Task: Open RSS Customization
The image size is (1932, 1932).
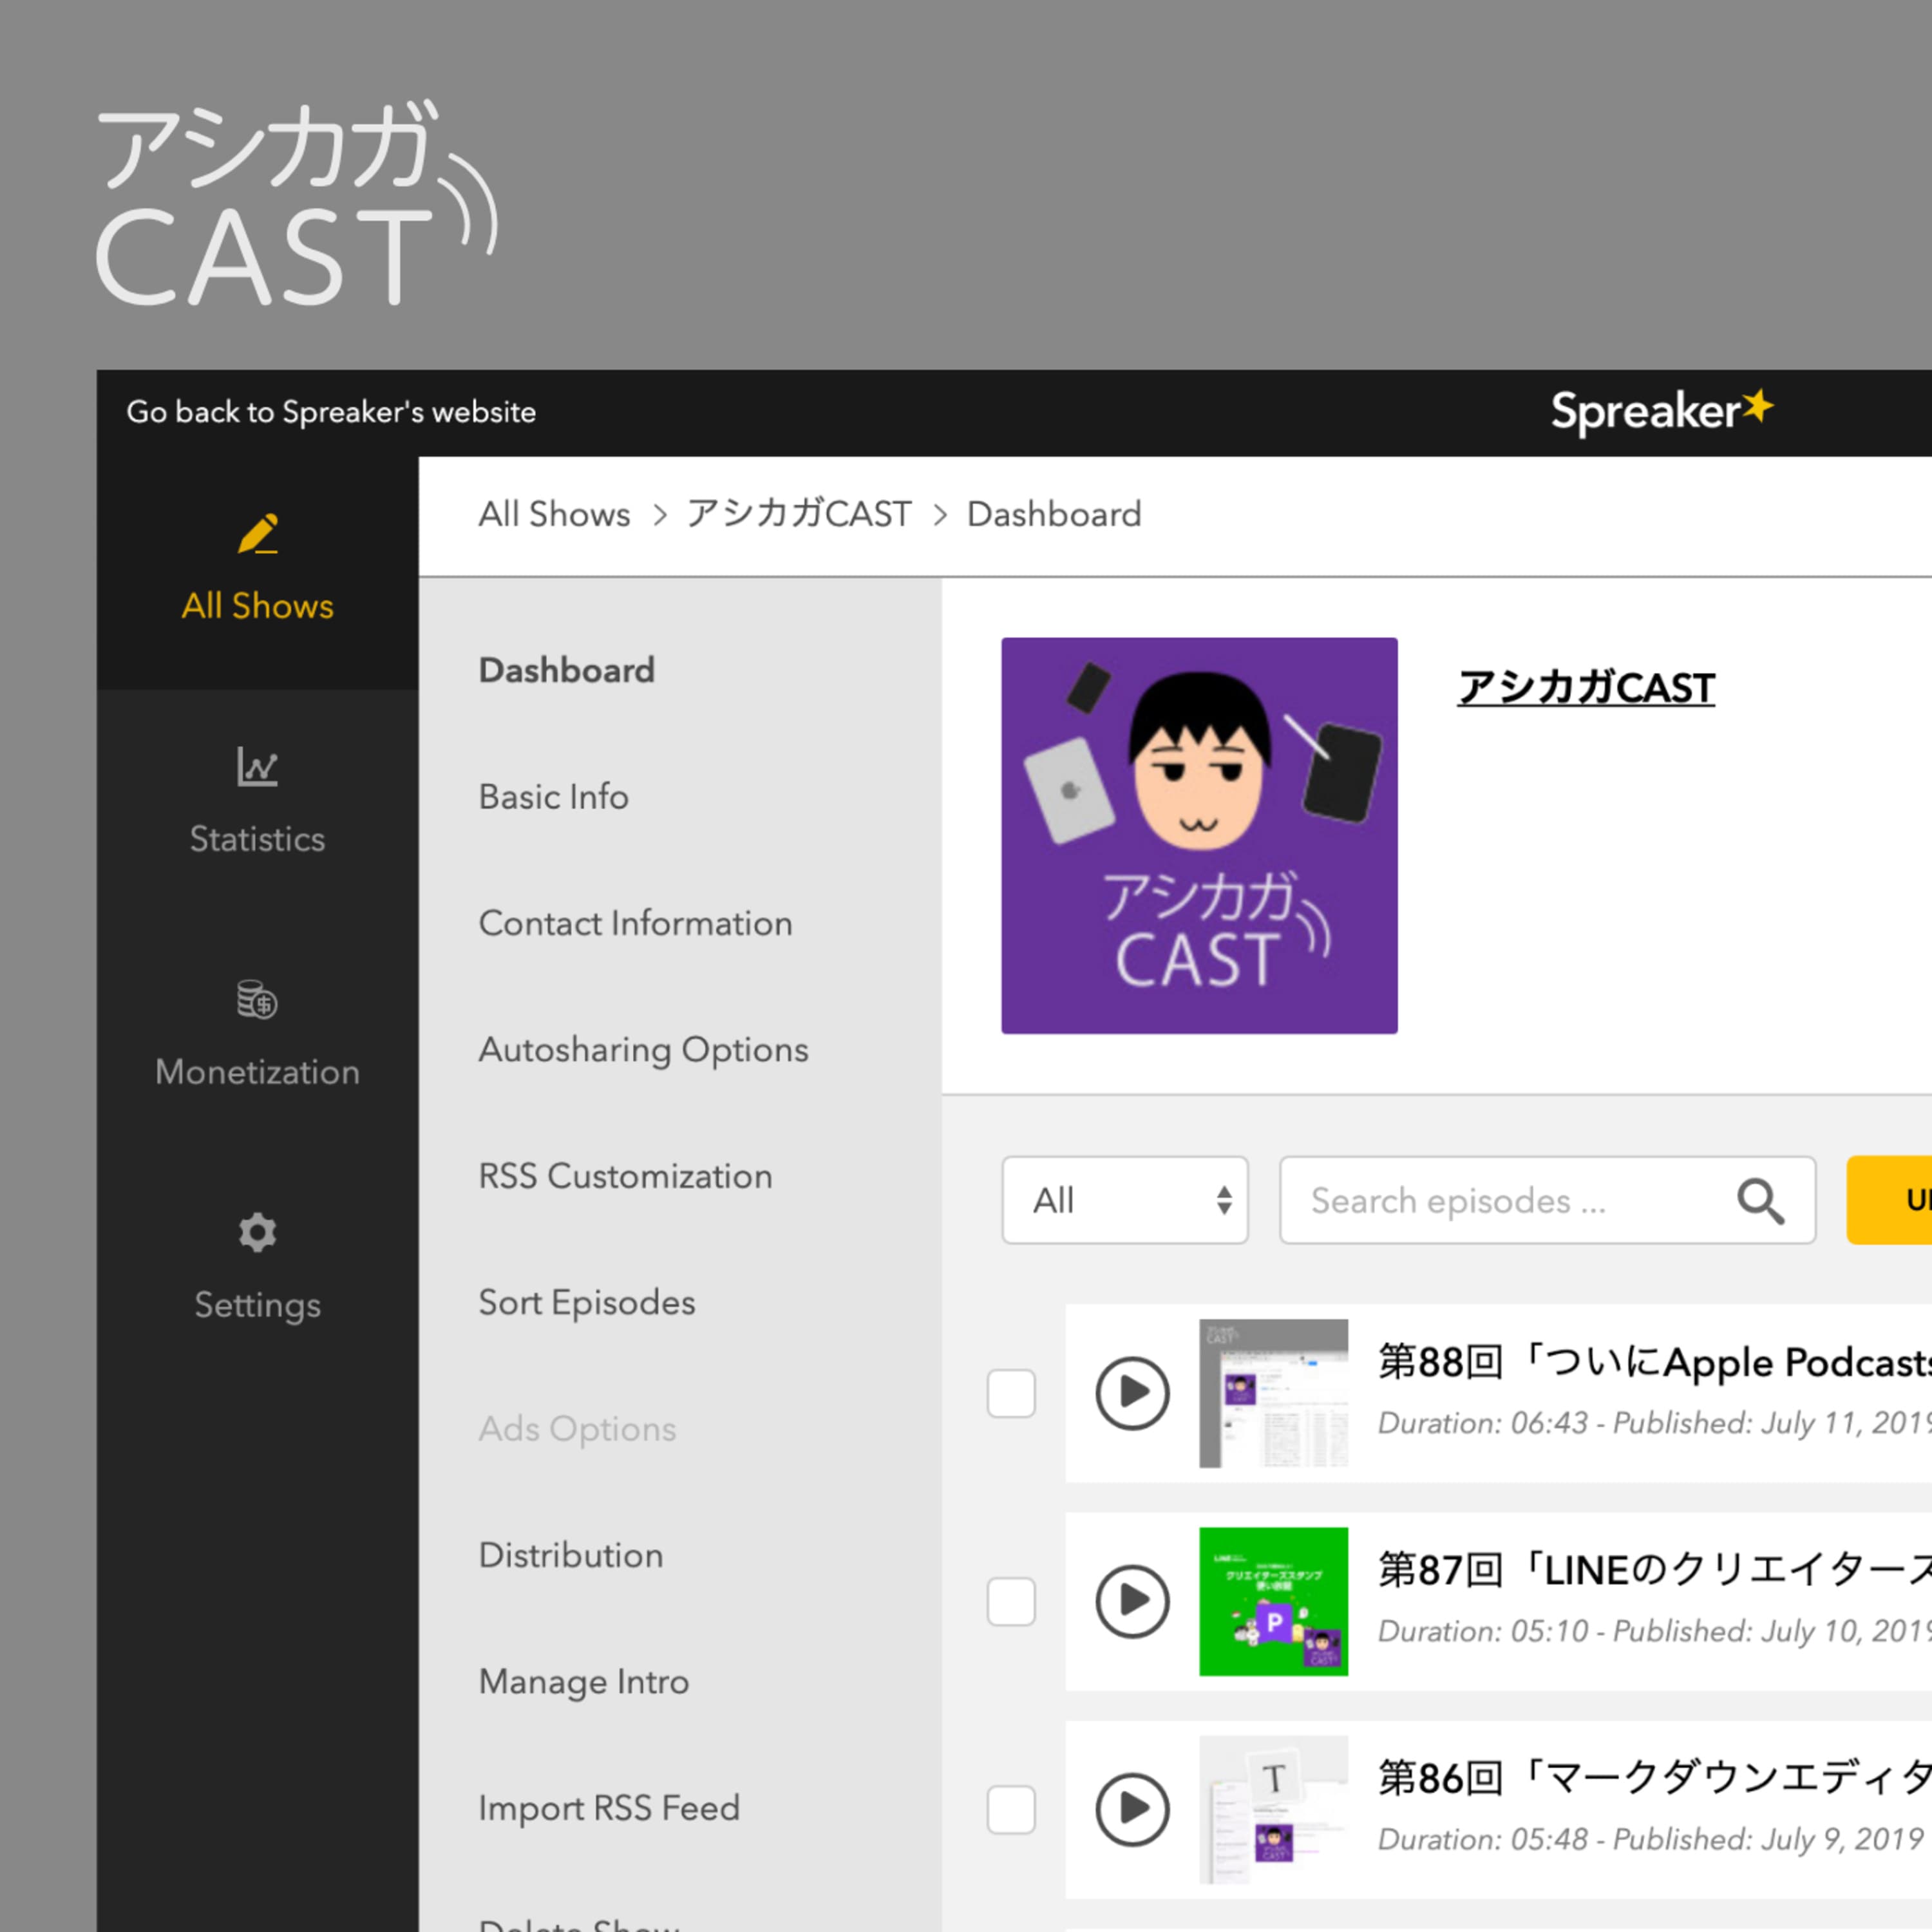Action: click(626, 1176)
